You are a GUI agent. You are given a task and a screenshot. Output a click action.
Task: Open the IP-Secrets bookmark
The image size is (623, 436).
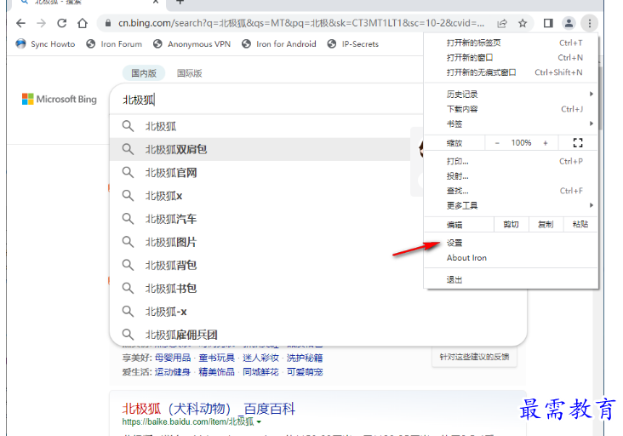tap(353, 44)
